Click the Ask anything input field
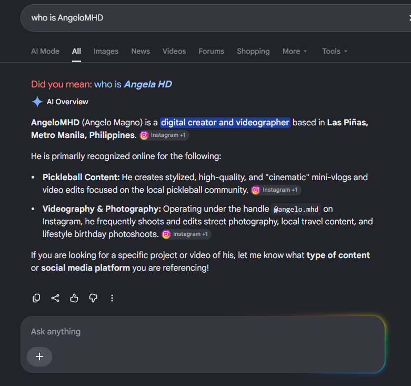 [203, 331]
